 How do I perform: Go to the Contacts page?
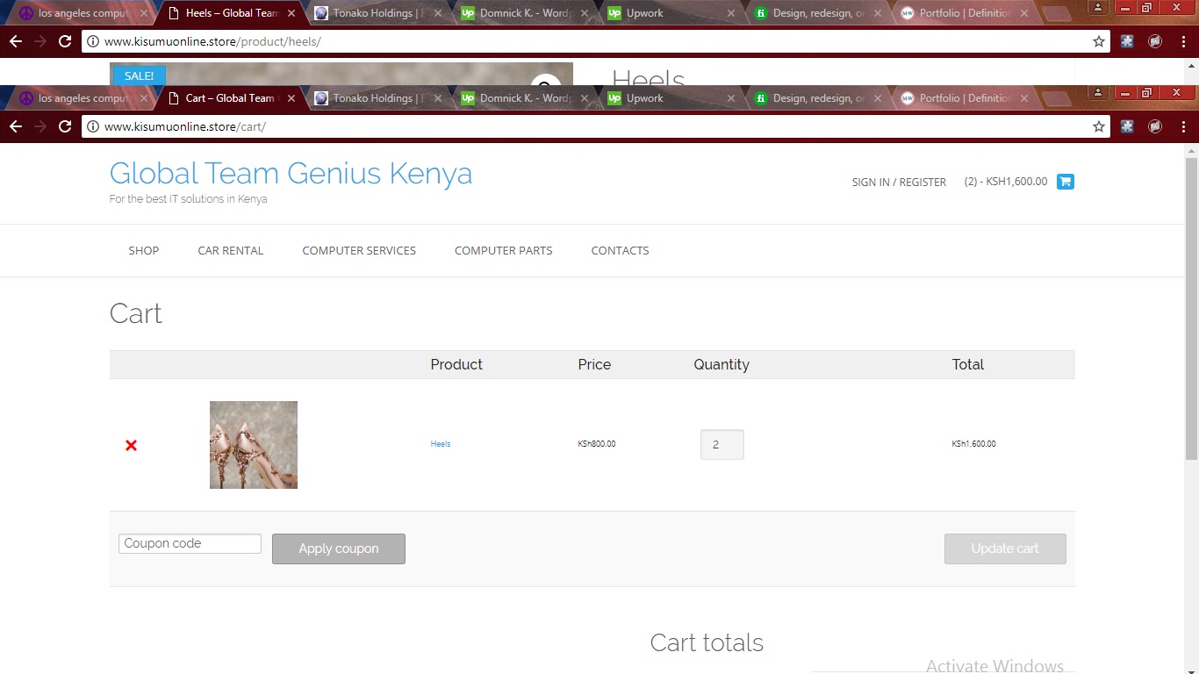(620, 250)
